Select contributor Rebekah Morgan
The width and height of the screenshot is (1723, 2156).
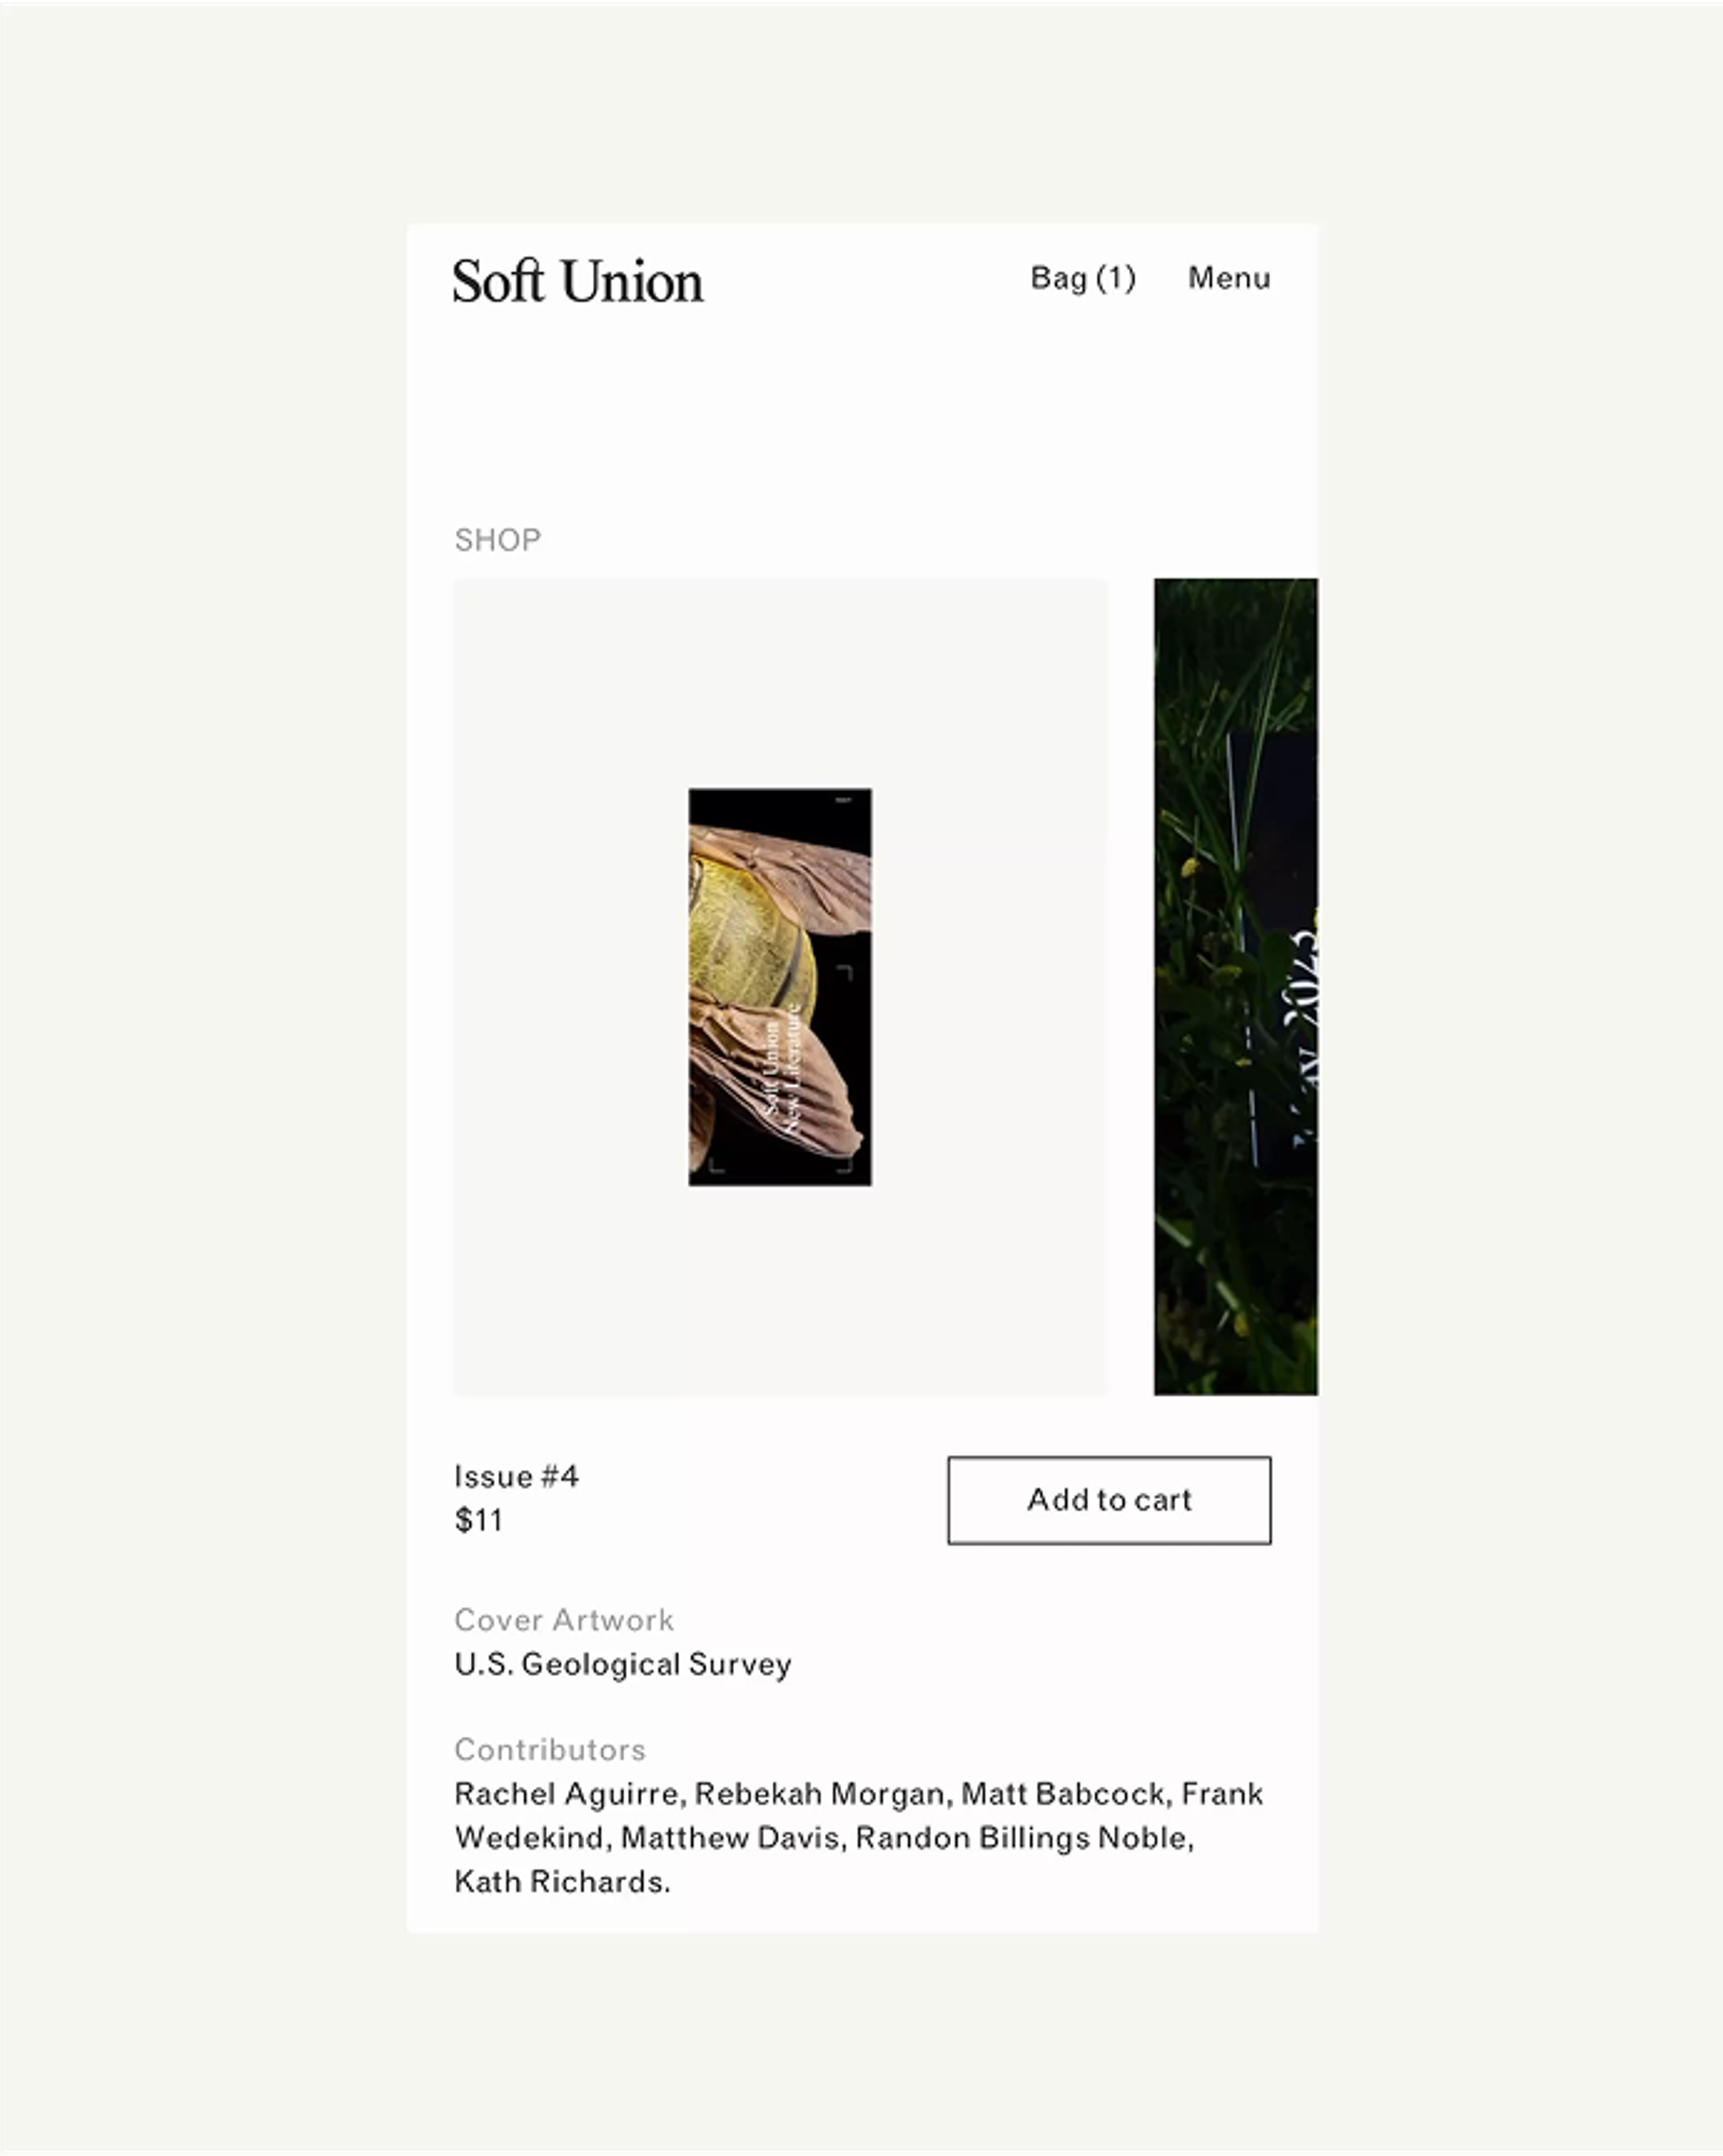(819, 1794)
